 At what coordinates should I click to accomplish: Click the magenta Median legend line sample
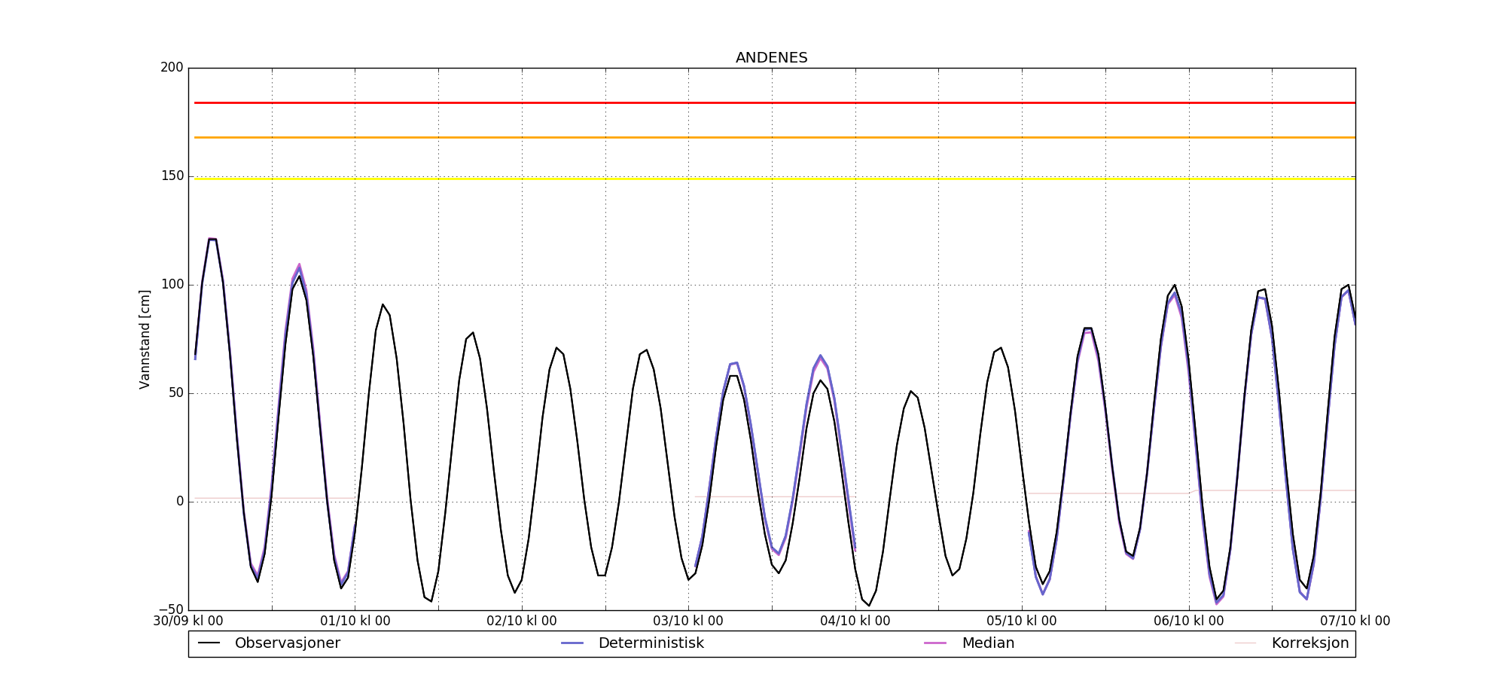click(935, 643)
